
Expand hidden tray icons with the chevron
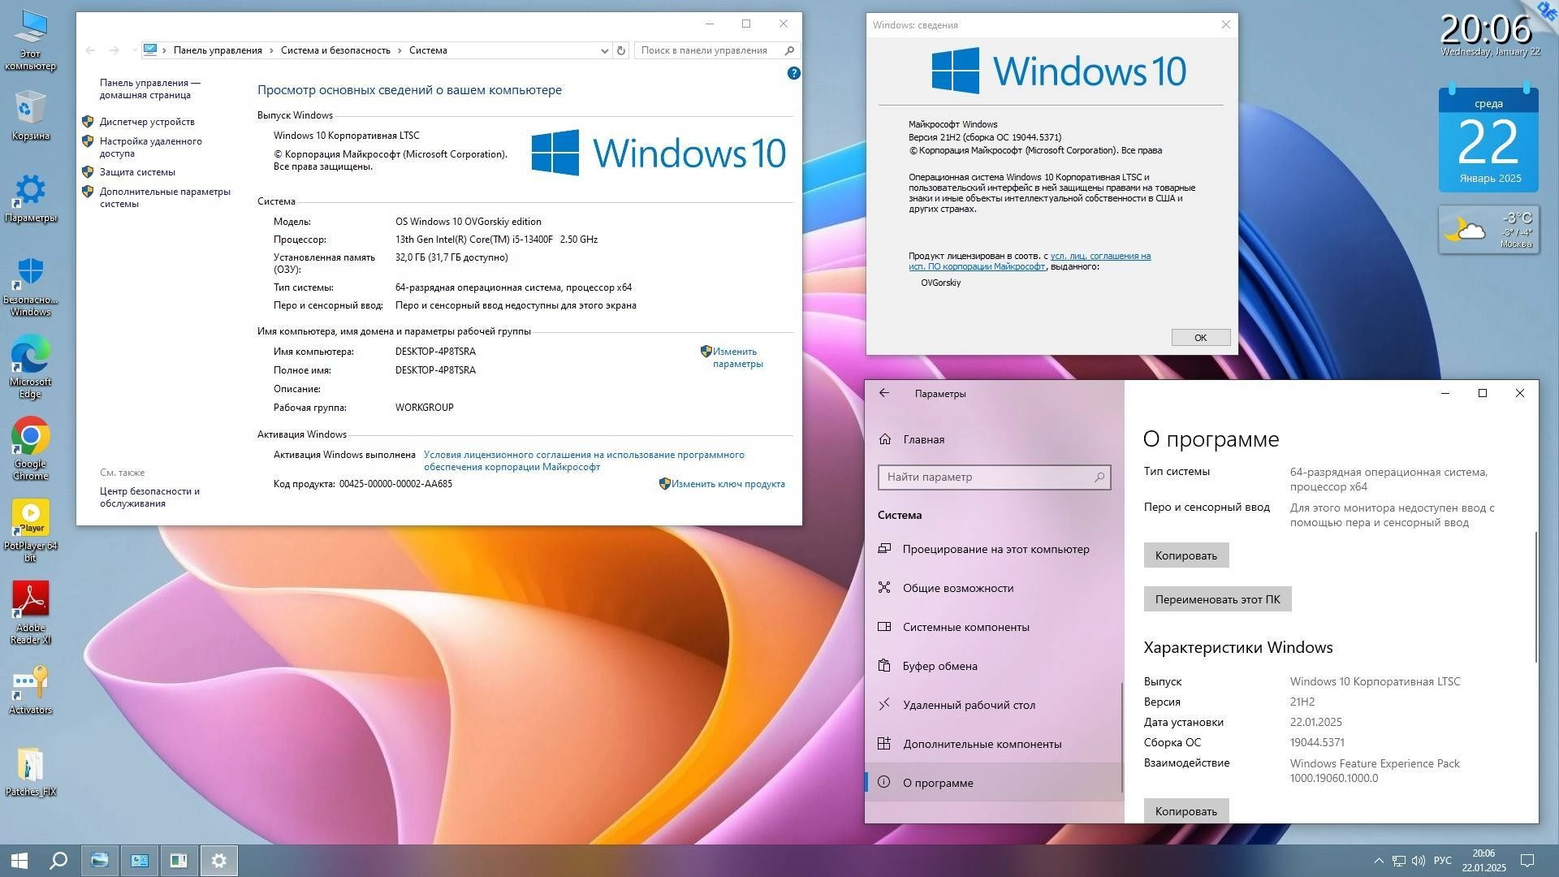coord(1379,860)
